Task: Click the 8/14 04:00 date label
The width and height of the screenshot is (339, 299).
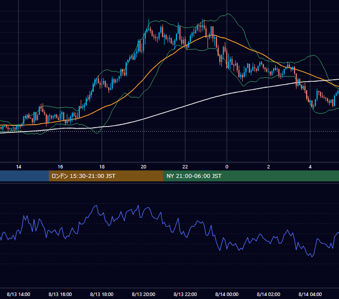Action: point(310,294)
